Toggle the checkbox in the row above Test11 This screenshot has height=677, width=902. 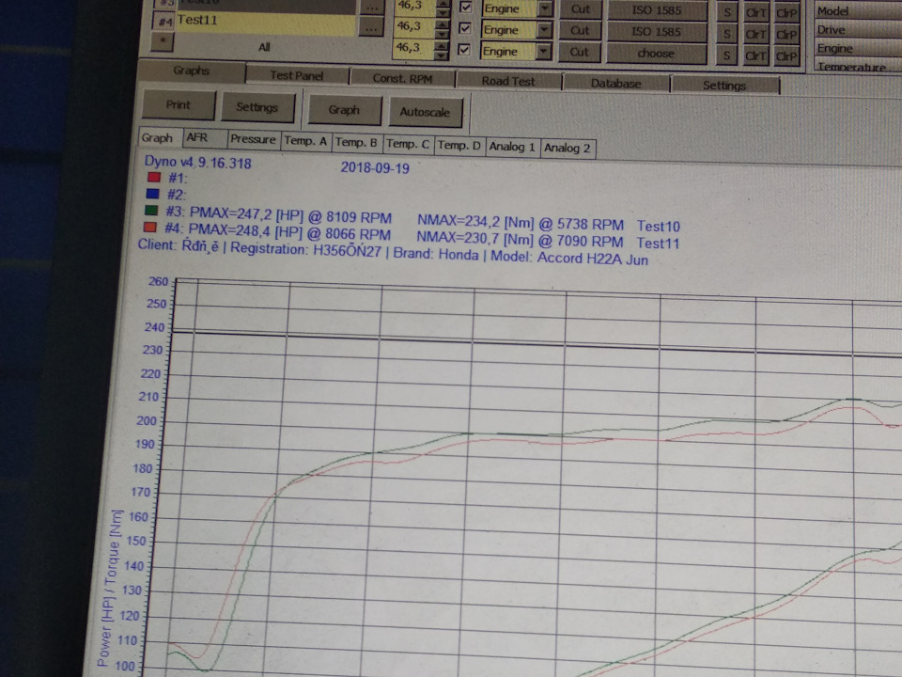466,8
